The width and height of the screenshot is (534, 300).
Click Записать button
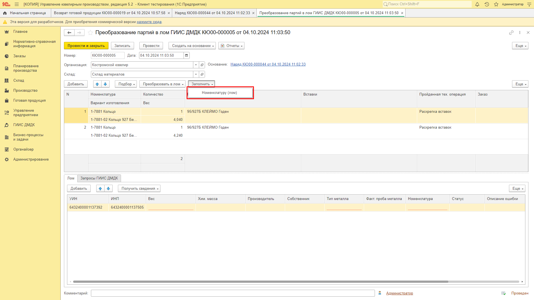(122, 46)
